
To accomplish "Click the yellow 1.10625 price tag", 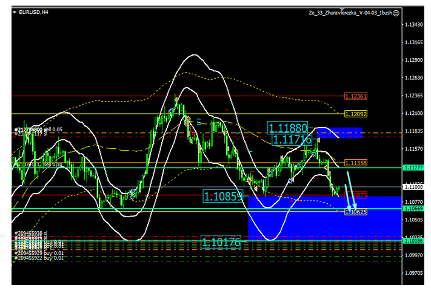I will pyautogui.click(x=355, y=212).
